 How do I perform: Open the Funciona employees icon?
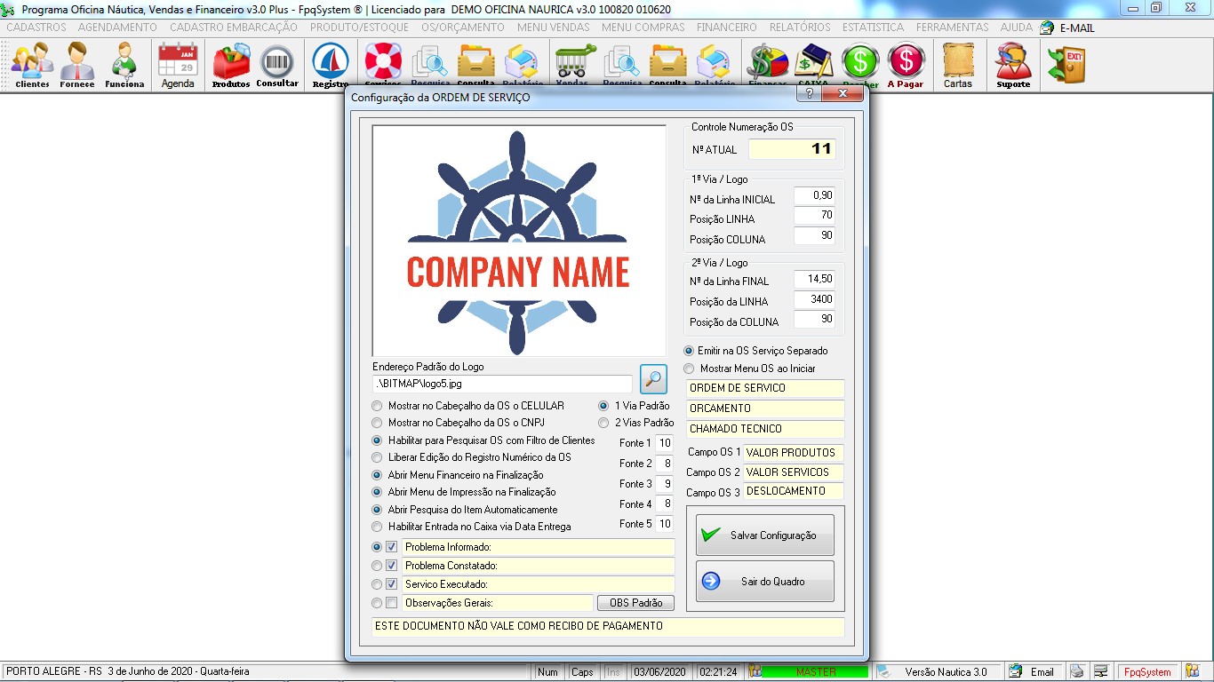click(124, 65)
